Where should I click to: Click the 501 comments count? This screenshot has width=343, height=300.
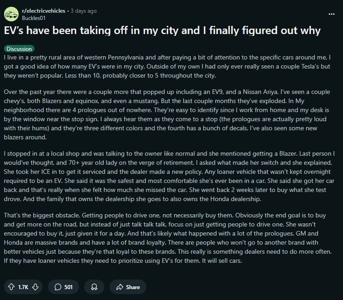[x=69, y=287]
